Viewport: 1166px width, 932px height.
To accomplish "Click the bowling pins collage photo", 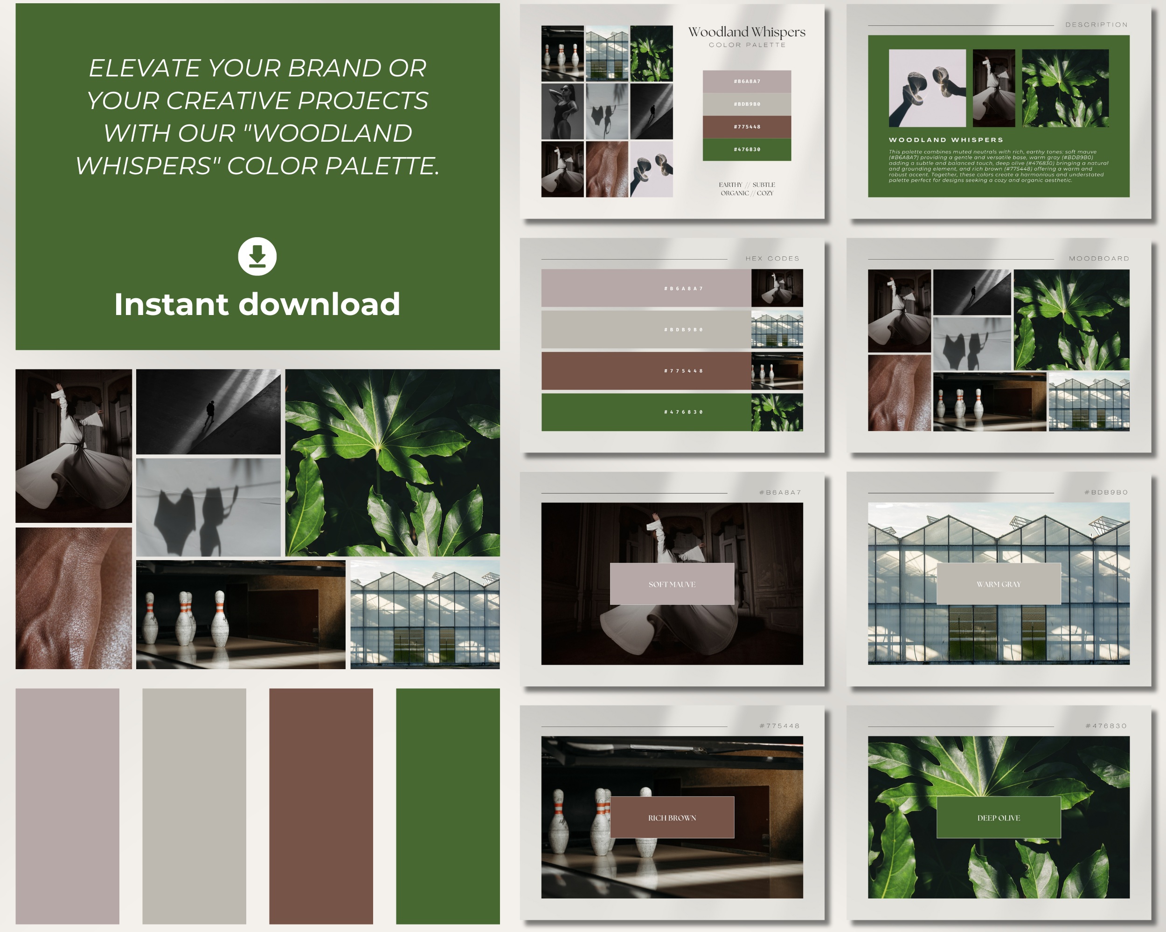I will 240,615.
